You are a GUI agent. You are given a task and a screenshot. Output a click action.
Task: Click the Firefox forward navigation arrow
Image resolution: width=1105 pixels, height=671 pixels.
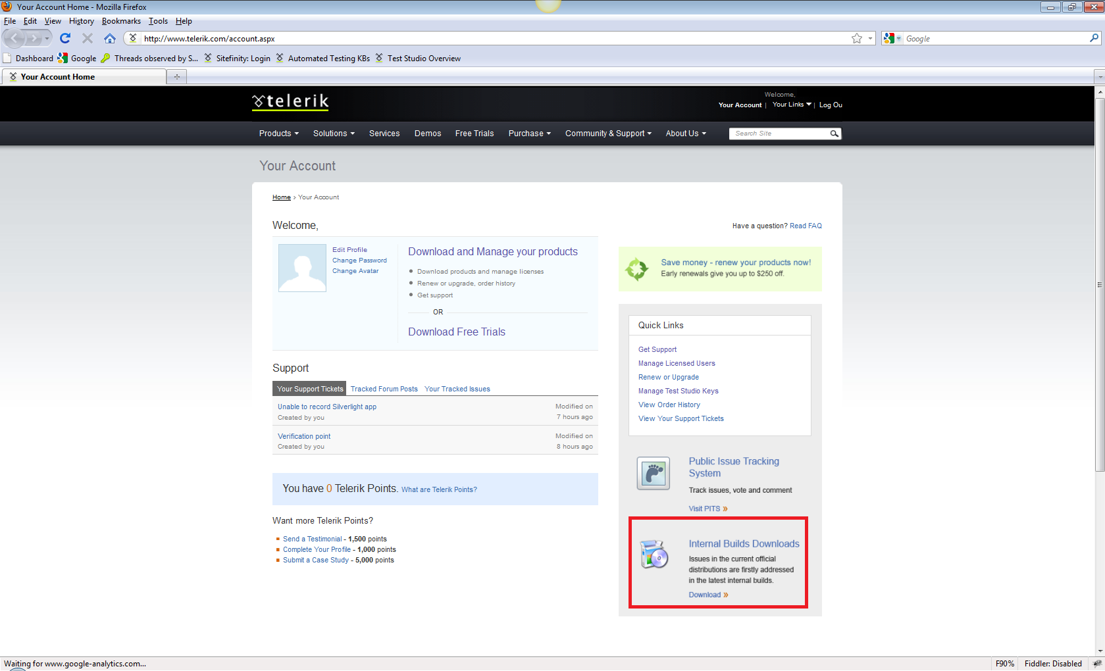[33, 39]
